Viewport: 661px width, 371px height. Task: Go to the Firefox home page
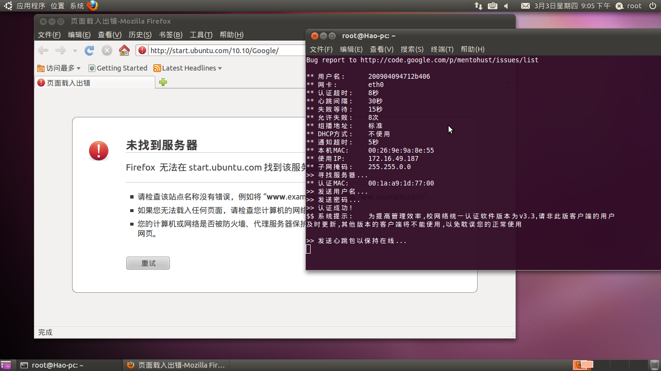[x=124, y=50]
